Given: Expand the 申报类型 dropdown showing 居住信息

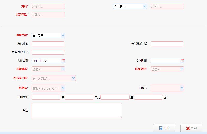Looking at the screenshot, I should [x=63, y=35].
